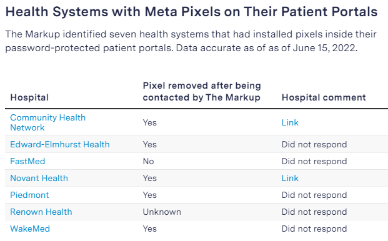388x241 pixels.
Task: Click the FastMed hospital link
Action: tap(27, 161)
